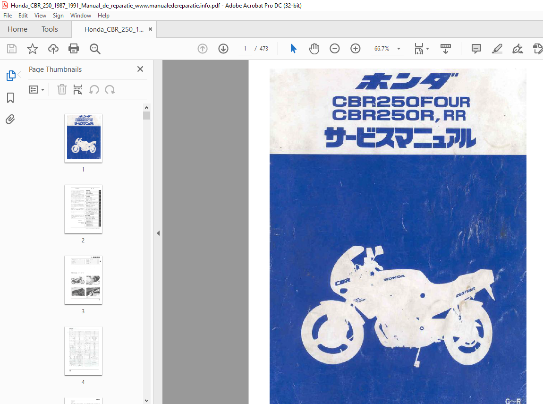Screen dimensions: 543x404
Task: Open the Edit menu
Action: (x=23, y=16)
